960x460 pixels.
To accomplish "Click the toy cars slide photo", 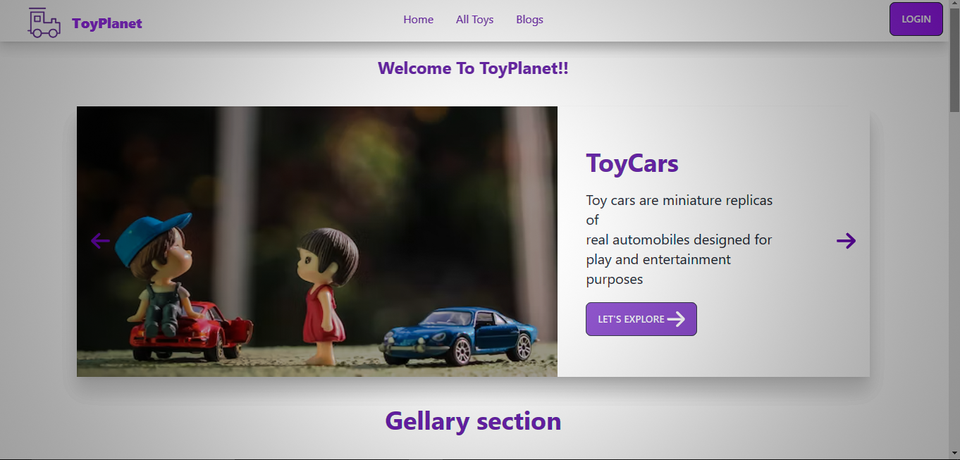I will 317,241.
